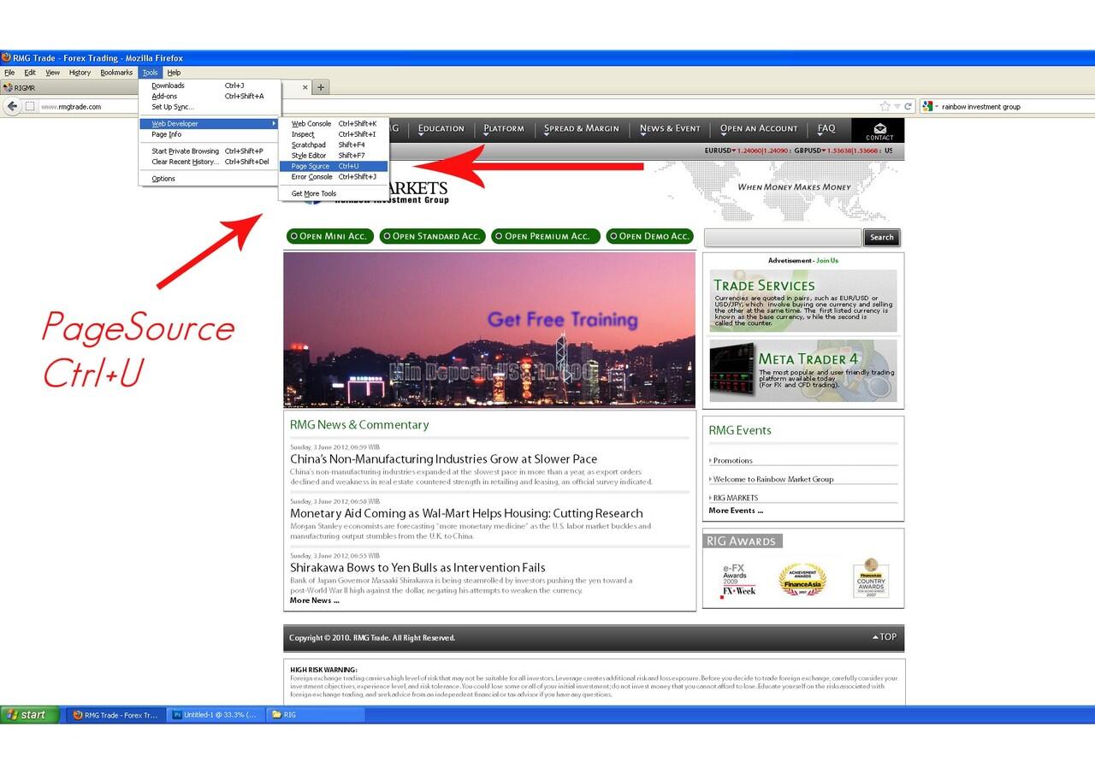Select Clear Recent History entry
Image resolution: width=1095 pixels, height=774 pixels.
210,162
